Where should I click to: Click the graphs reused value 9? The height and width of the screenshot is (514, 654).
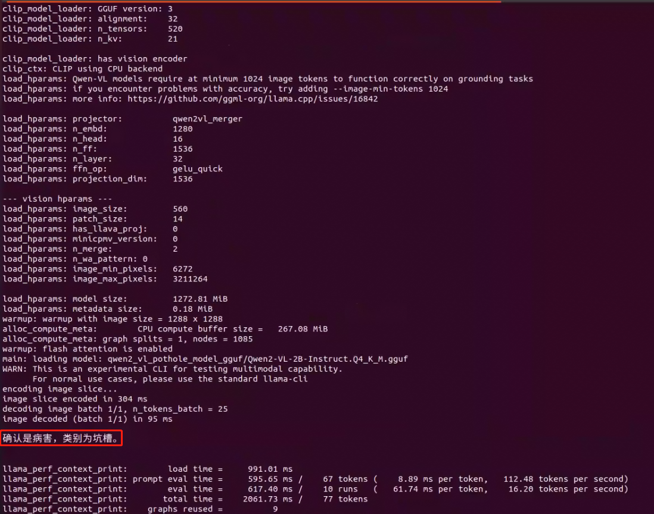[x=275, y=509]
